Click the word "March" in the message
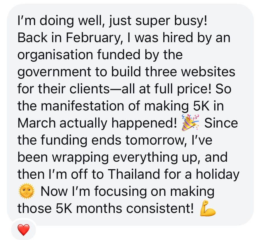The height and width of the screenshot is (240, 261). 37,123
